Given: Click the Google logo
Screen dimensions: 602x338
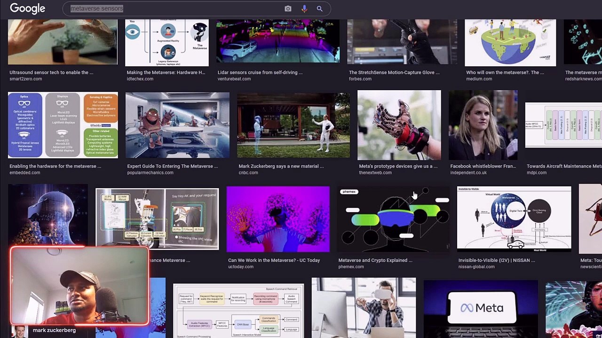Looking at the screenshot, I should click(x=27, y=8).
